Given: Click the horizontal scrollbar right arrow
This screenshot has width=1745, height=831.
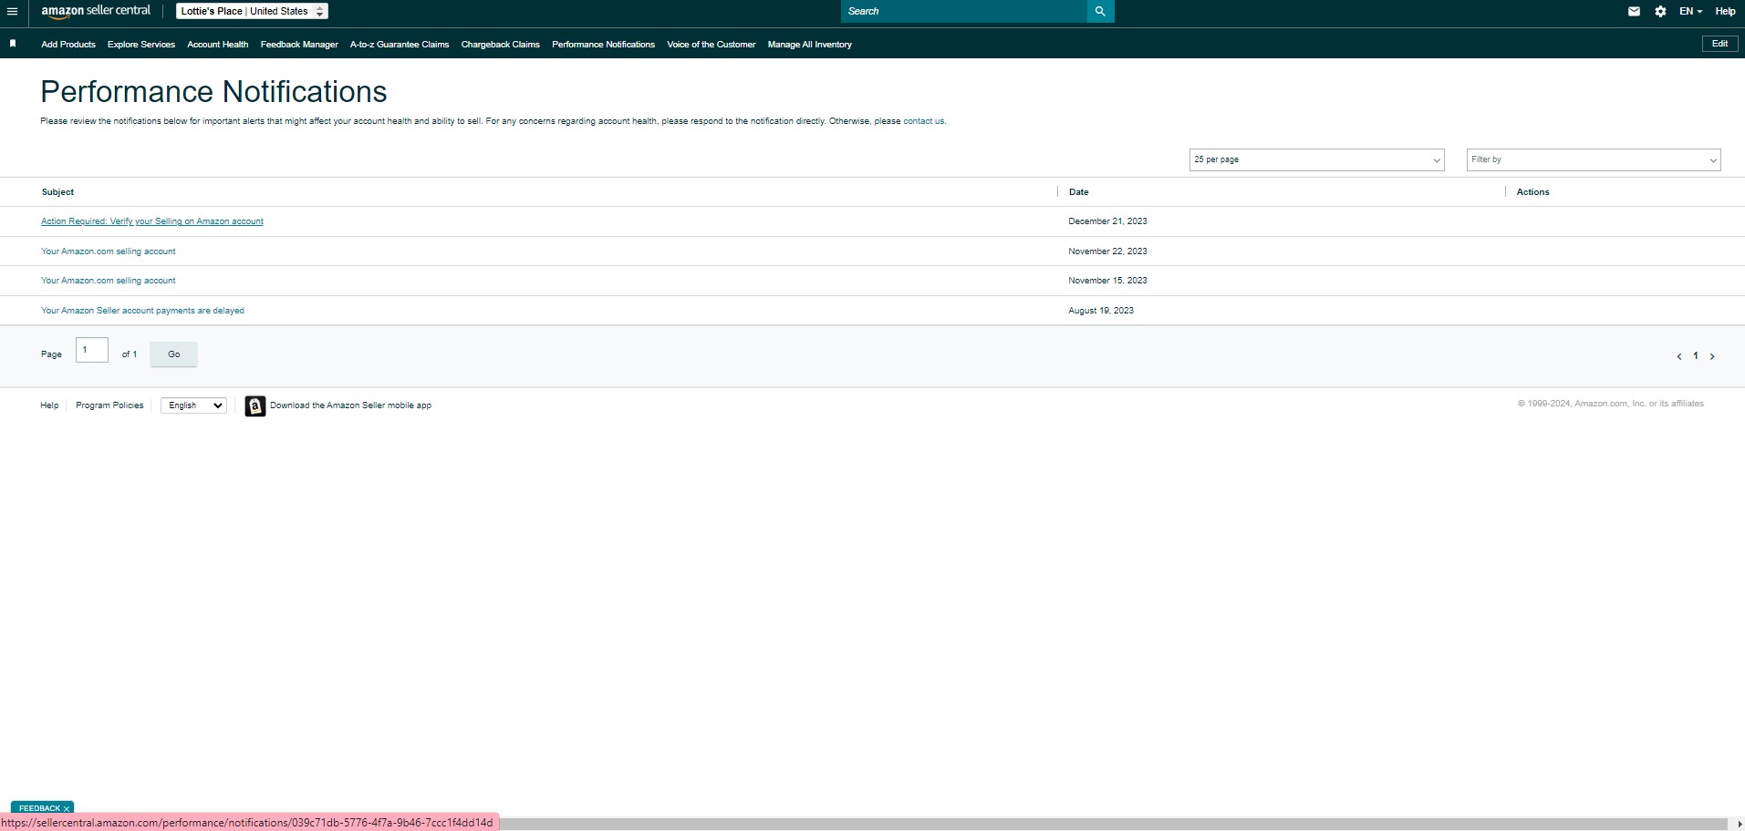Looking at the screenshot, I should click(x=1739, y=824).
